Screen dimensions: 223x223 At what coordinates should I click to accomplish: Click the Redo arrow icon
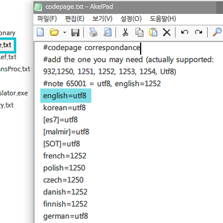[198, 32]
